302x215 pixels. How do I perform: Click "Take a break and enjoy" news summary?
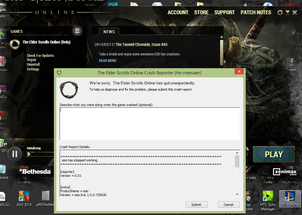[x=140, y=54]
